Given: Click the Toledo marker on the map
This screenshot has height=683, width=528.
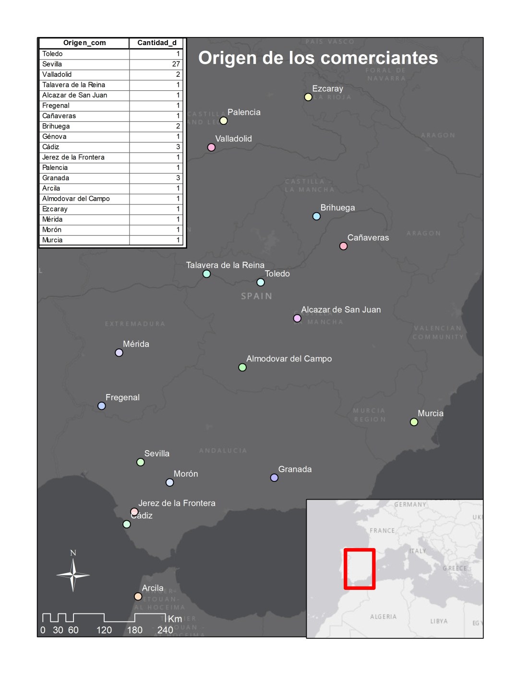Looking at the screenshot, I should pos(261,282).
